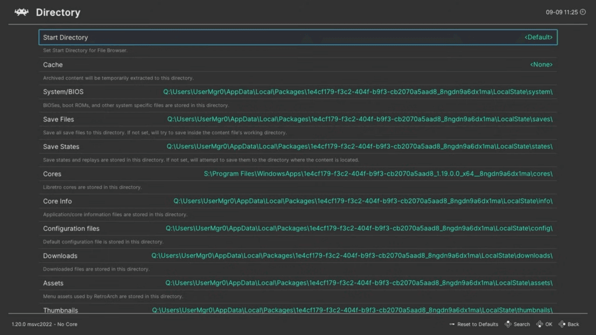The image size is (596, 335).
Task: Open the Assets directory setting
Action: coord(54,283)
